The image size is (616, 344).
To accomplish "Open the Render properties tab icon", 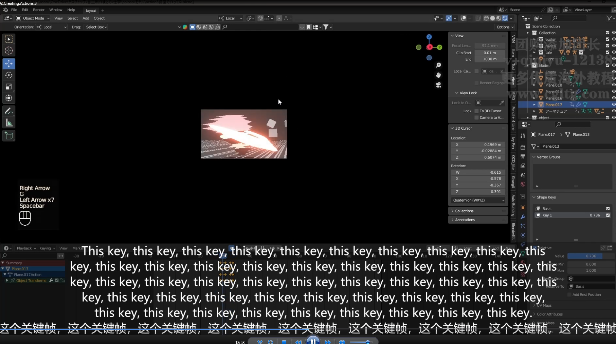I will 523,148.
